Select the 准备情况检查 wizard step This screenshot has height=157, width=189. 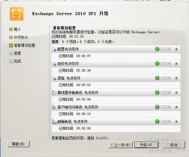point(24,46)
